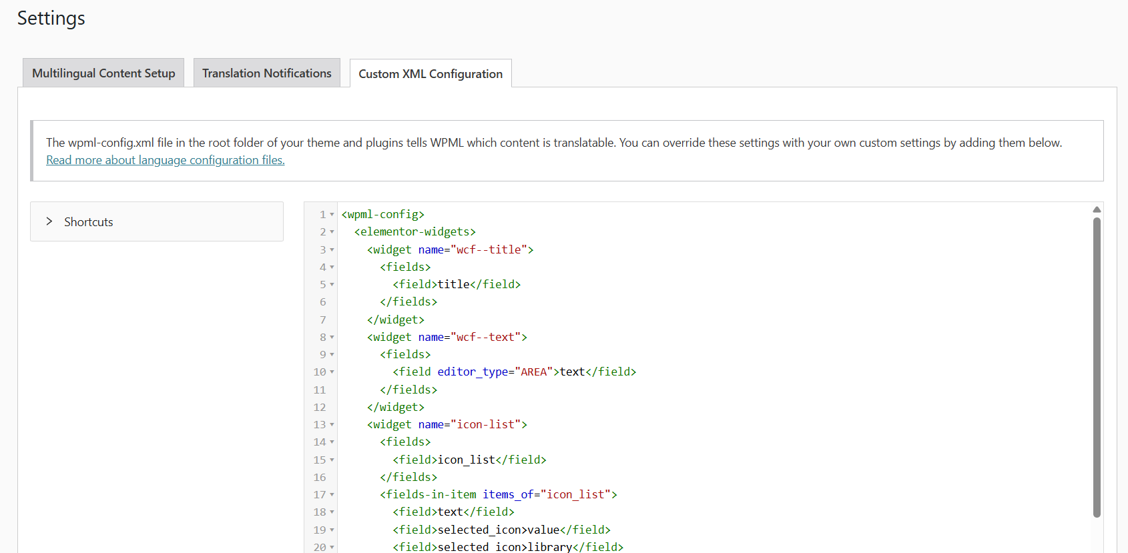
Task: Click the </fields> closing tag on line 16
Action: (x=408, y=477)
